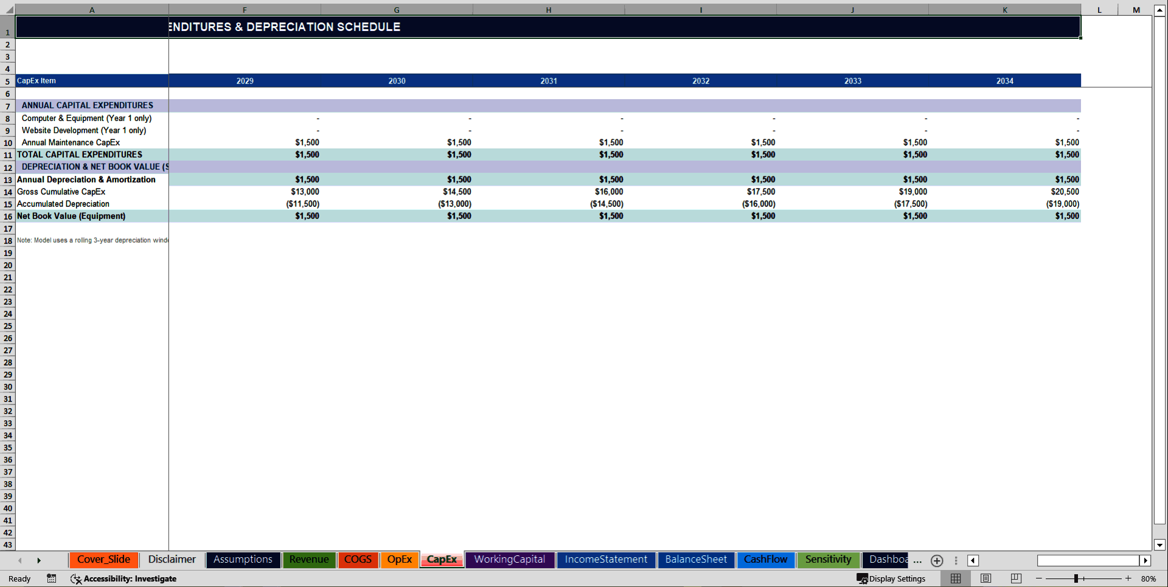
Task: Zoom out with the minus control
Action: point(1038,578)
